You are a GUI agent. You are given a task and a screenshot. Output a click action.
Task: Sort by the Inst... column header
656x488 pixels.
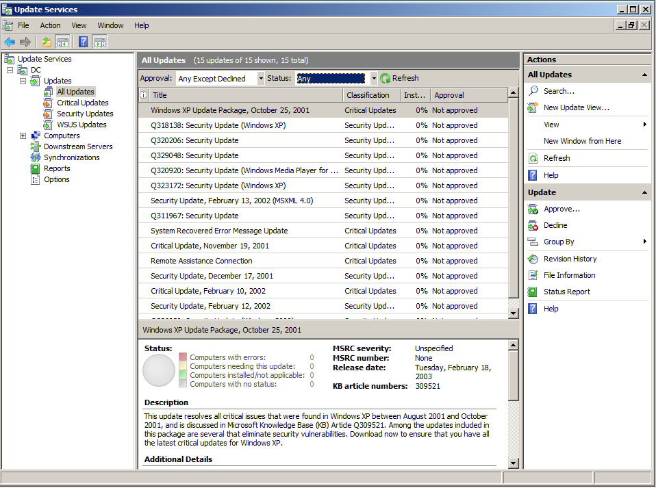tap(416, 95)
